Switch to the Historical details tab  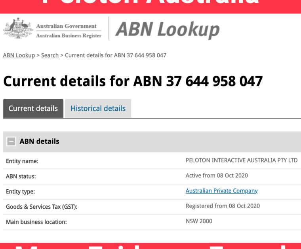(x=98, y=108)
